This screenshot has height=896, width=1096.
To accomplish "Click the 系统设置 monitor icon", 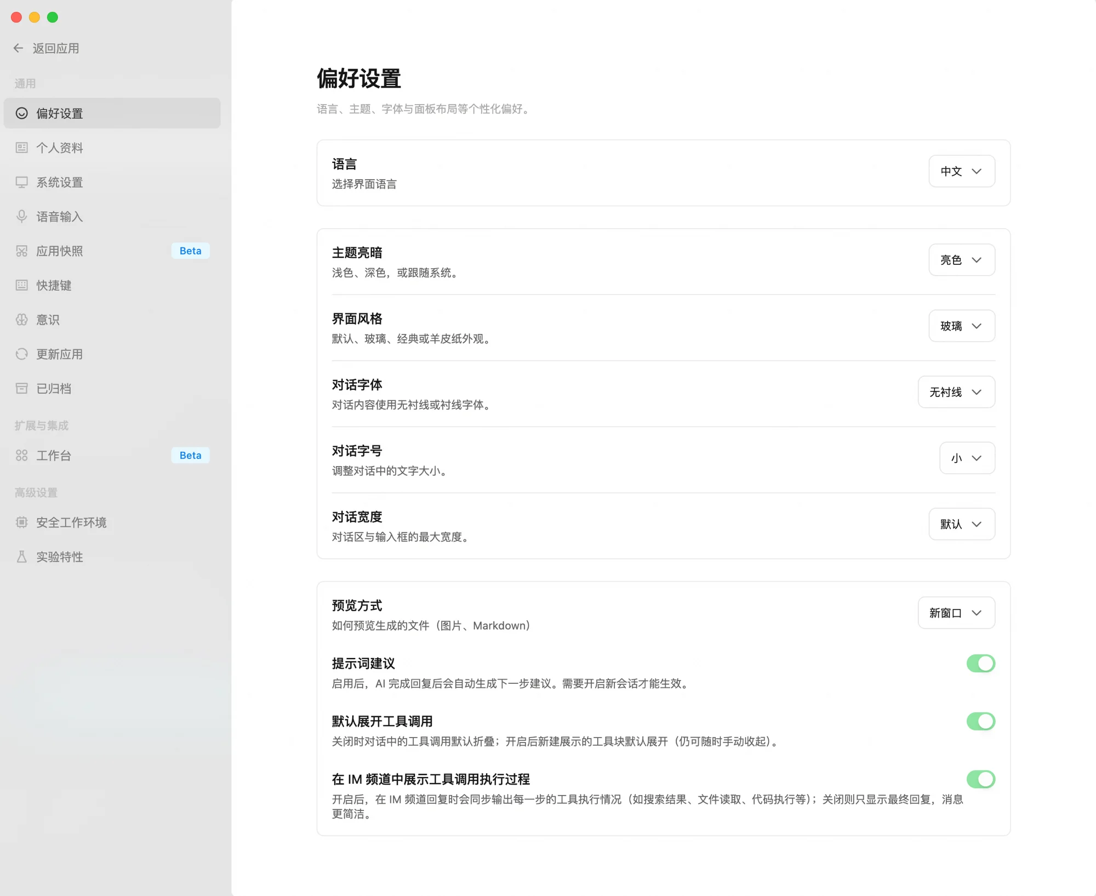I will tap(22, 182).
